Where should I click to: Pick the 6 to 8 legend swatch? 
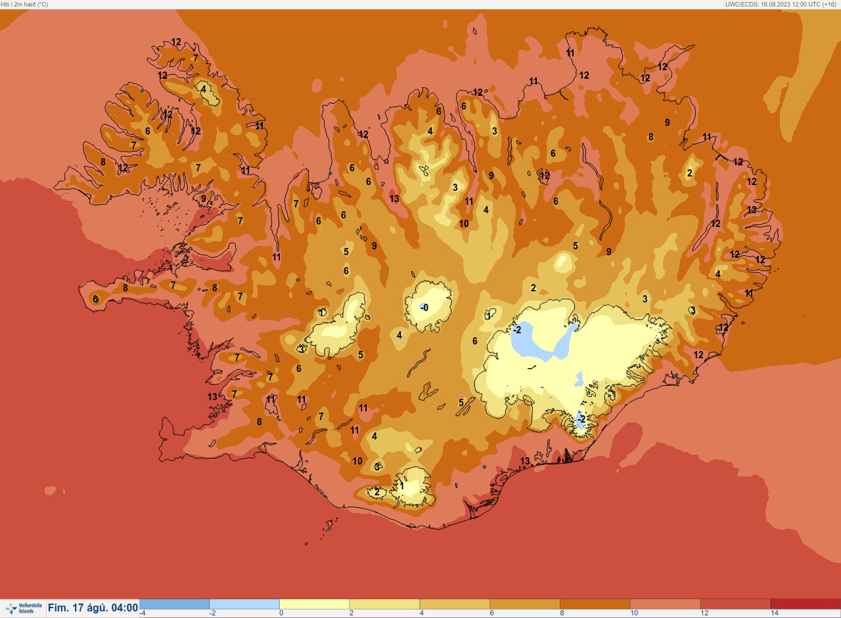click(525, 604)
